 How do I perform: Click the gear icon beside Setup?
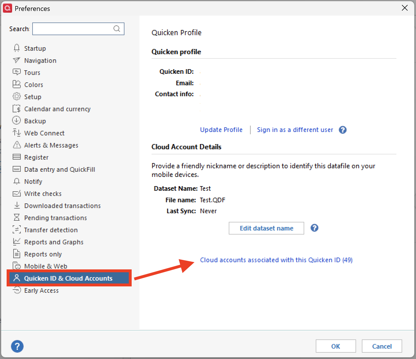17,96
